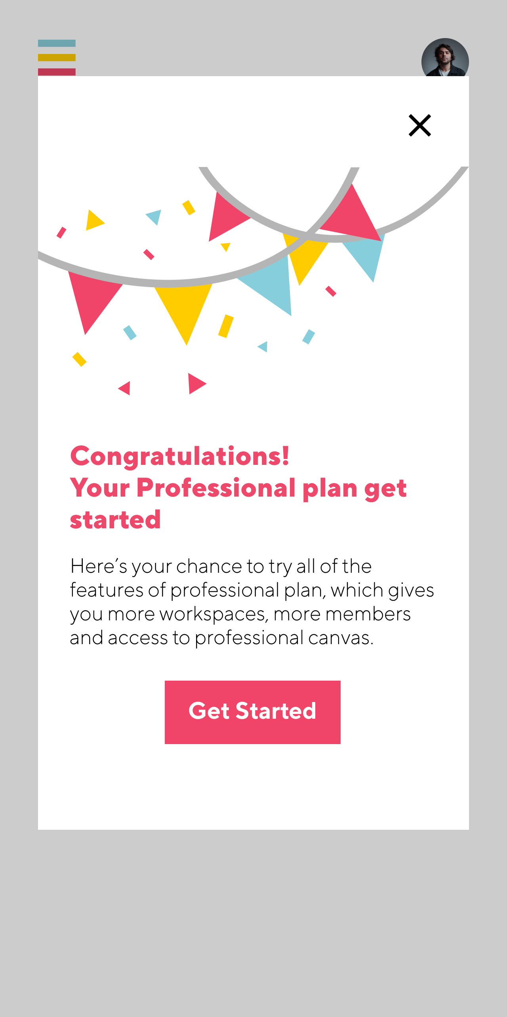Click the pink right-pointing triangle confetti piece
This screenshot has width=507, height=1017.
195,384
